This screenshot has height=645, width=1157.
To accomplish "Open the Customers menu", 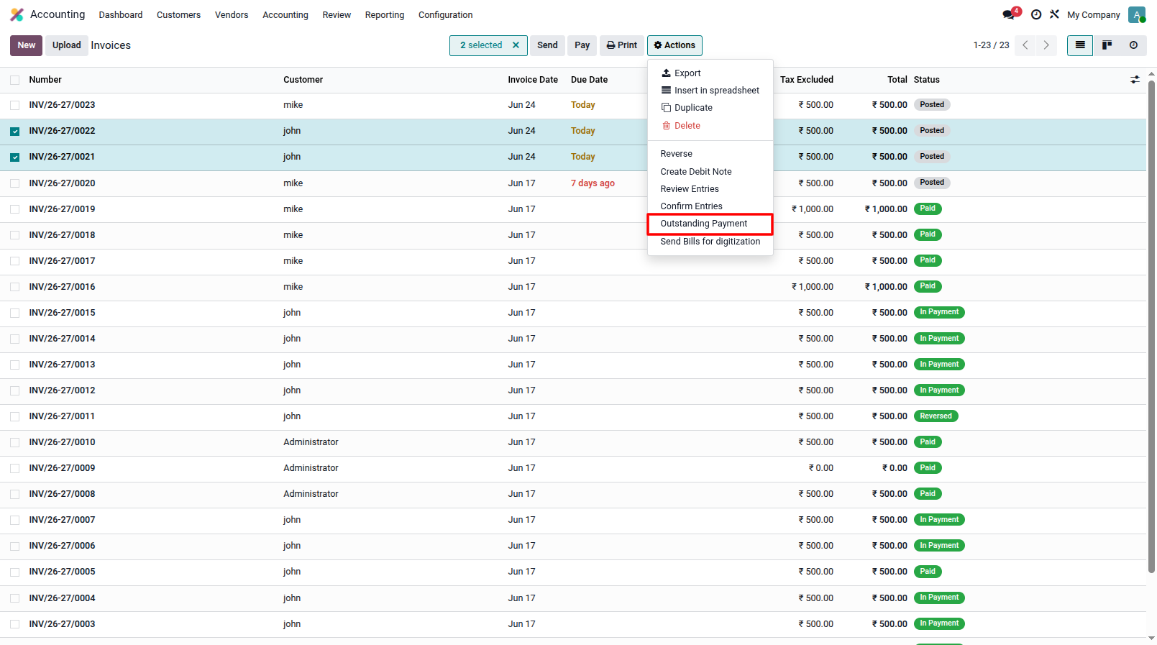I will click(x=178, y=14).
